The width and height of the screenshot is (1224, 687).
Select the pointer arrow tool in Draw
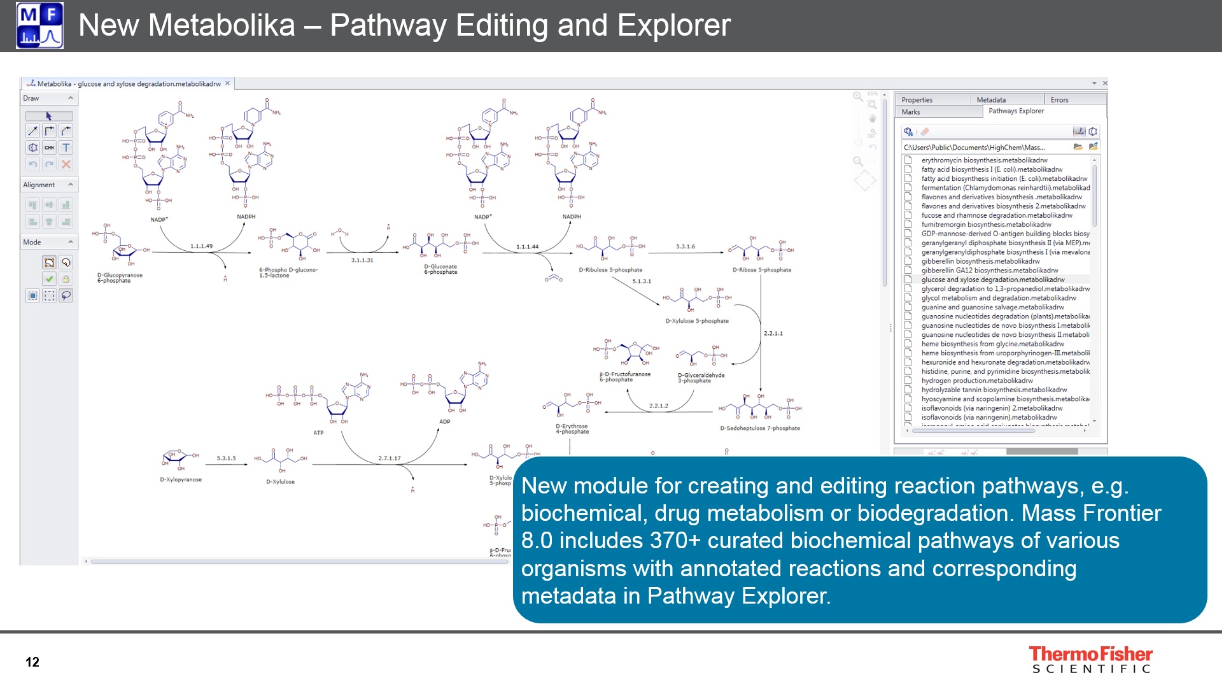(x=49, y=116)
